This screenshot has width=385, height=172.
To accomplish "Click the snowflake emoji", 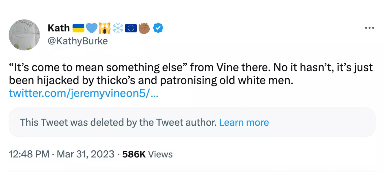I will pyautogui.click(x=118, y=27).
